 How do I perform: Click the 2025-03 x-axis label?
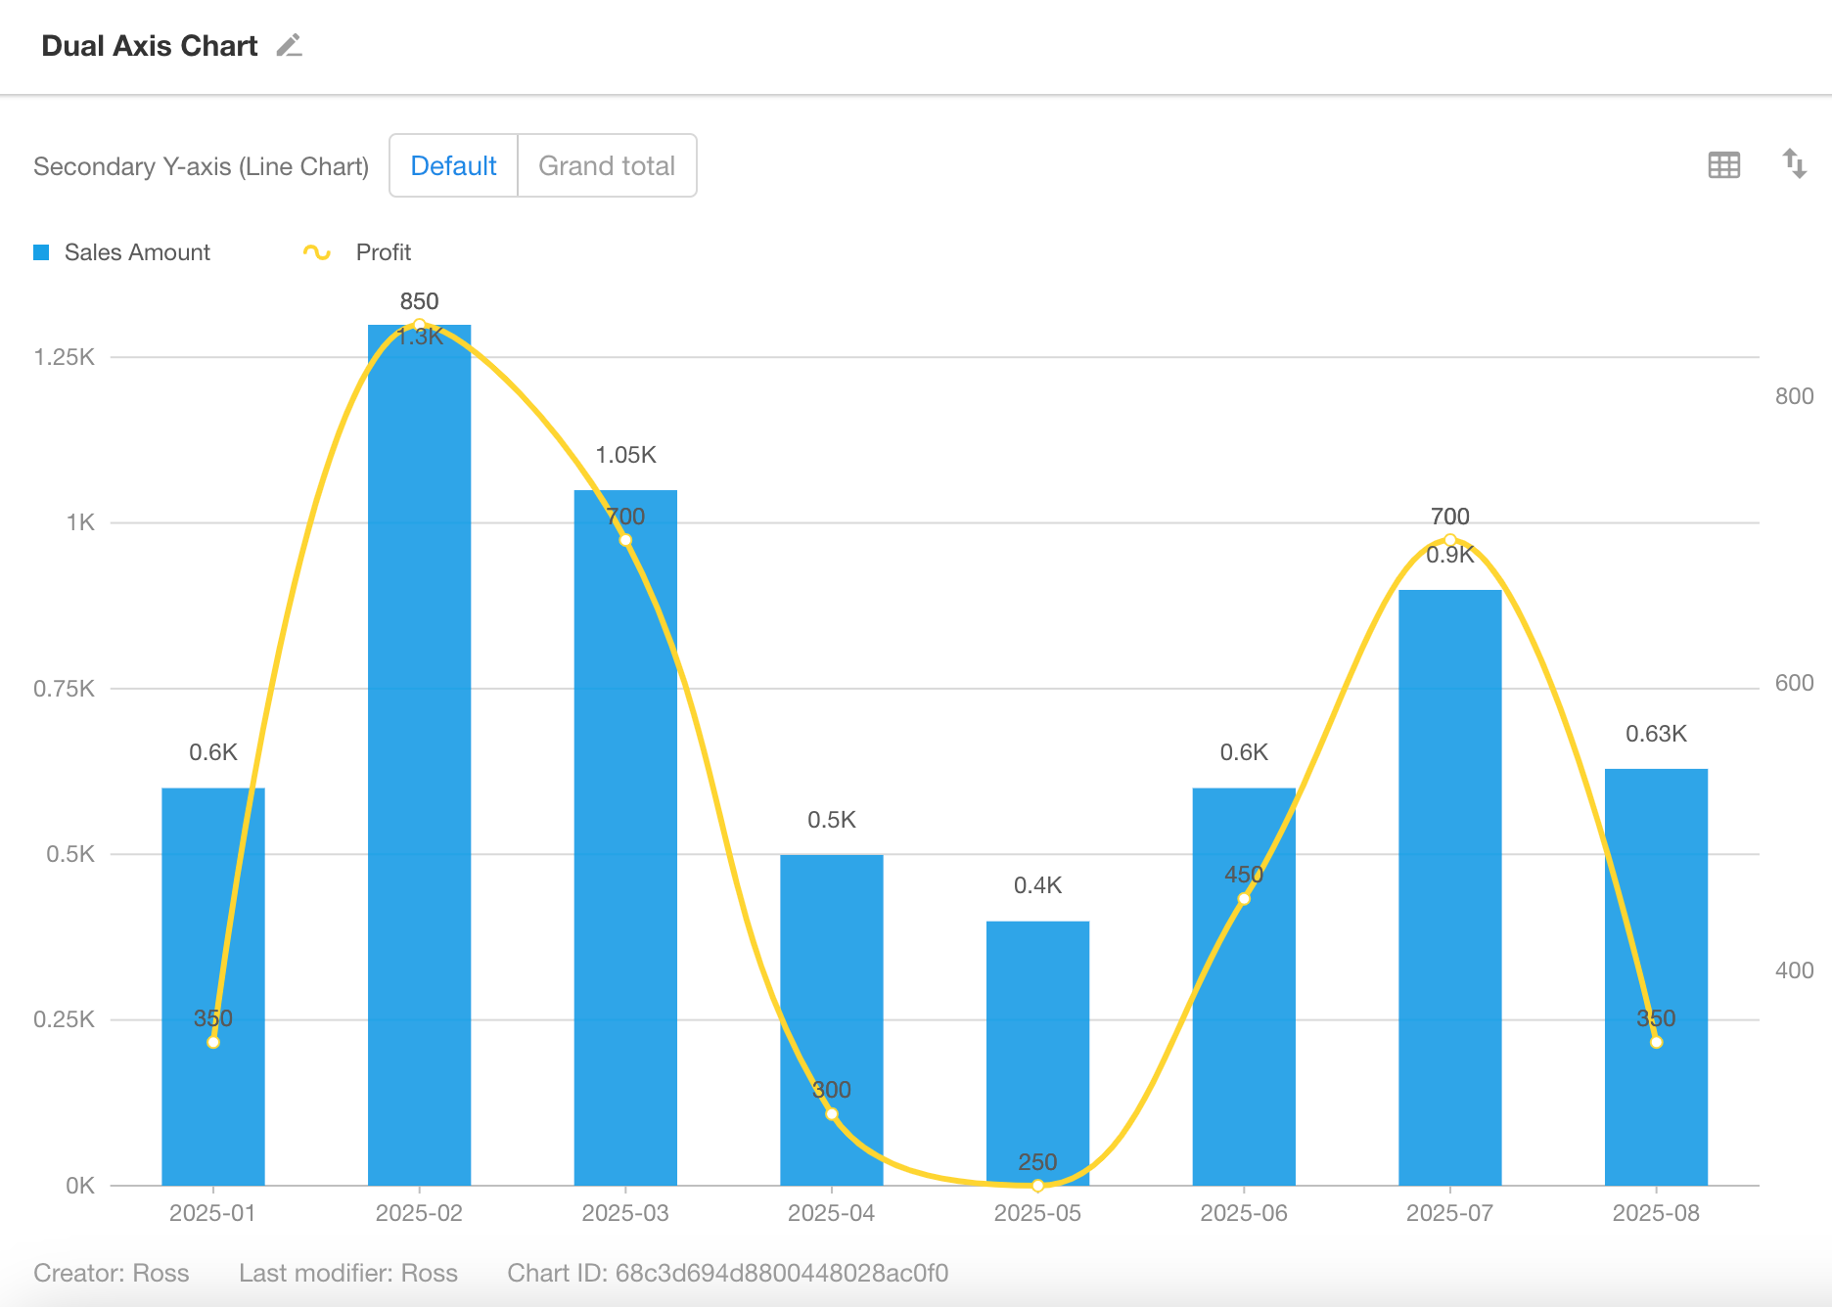pyautogui.click(x=625, y=1213)
